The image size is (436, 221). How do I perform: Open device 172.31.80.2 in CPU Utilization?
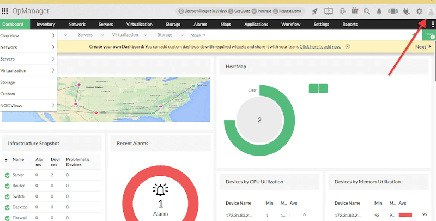pos(238,215)
